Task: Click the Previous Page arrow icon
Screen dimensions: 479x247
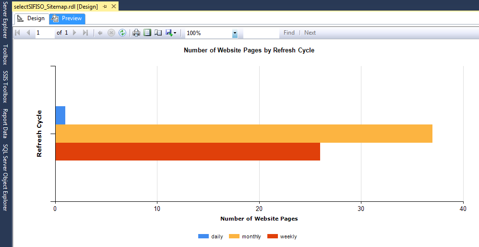Action: 28,33
